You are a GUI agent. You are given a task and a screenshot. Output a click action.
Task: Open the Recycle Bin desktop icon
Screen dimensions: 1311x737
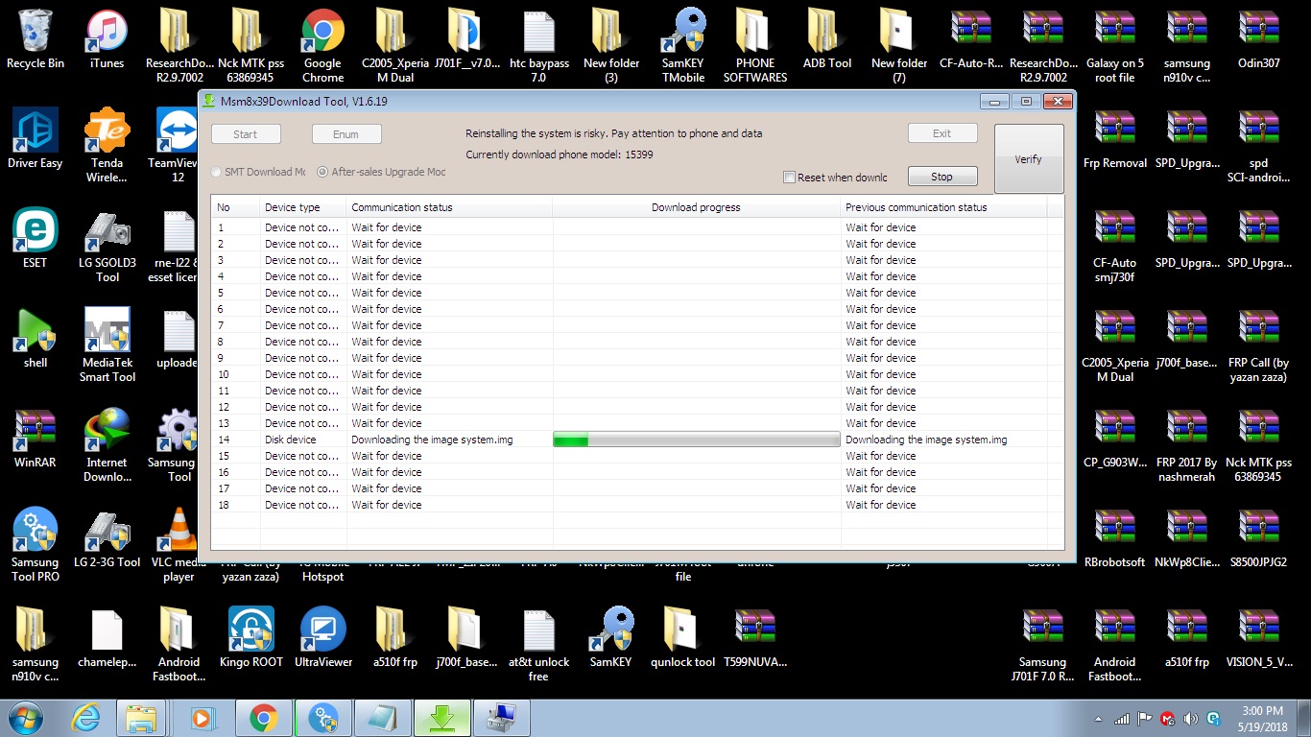(x=36, y=40)
